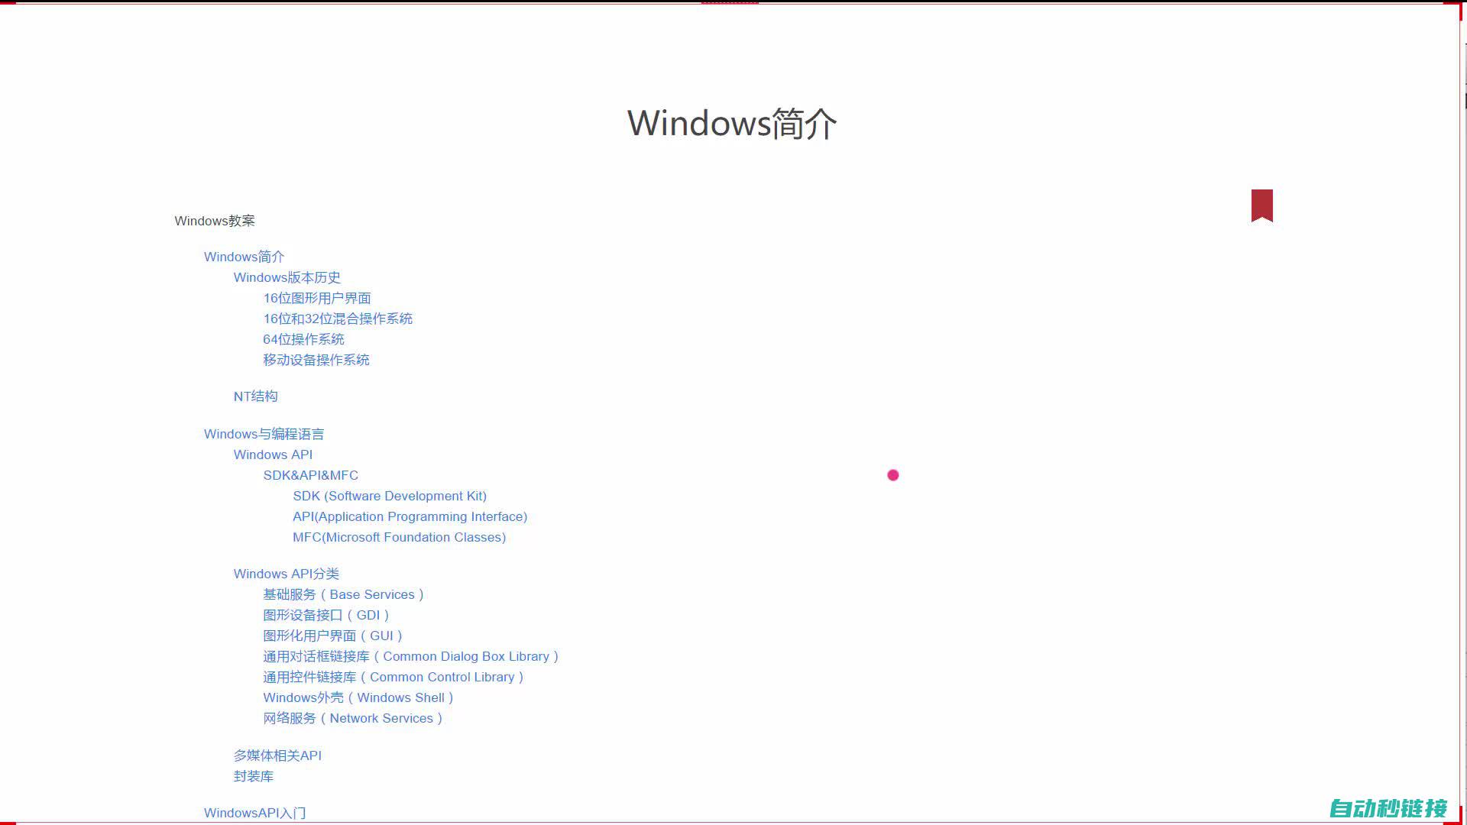Screen dimensions: 1467x825
Task: Open 多媒体相关API link
Action: tap(277, 755)
